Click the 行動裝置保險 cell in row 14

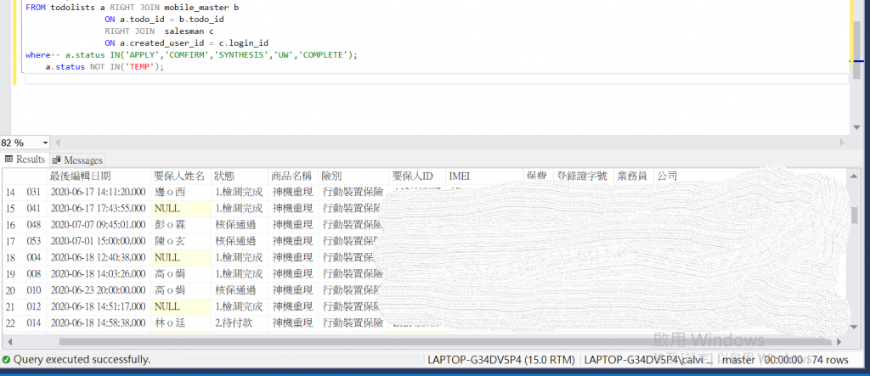tap(353, 193)
